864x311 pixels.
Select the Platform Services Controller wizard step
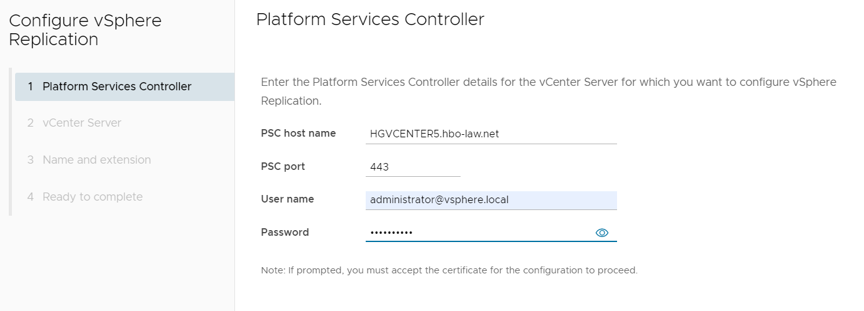[x=117, y=87]
